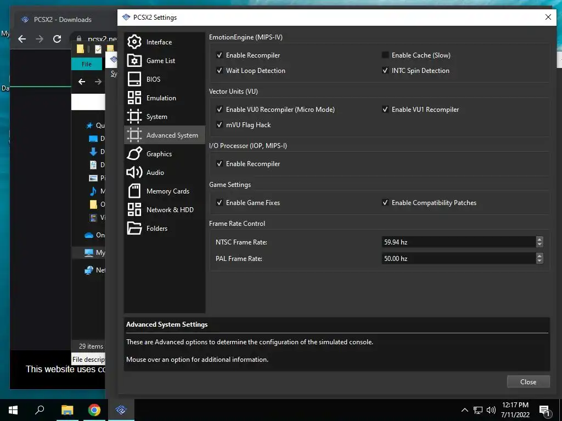The height and width of the screenshot is (421, 562).
Task: Decrease PAL Frame Rate with down arrow
Action: 539,261
